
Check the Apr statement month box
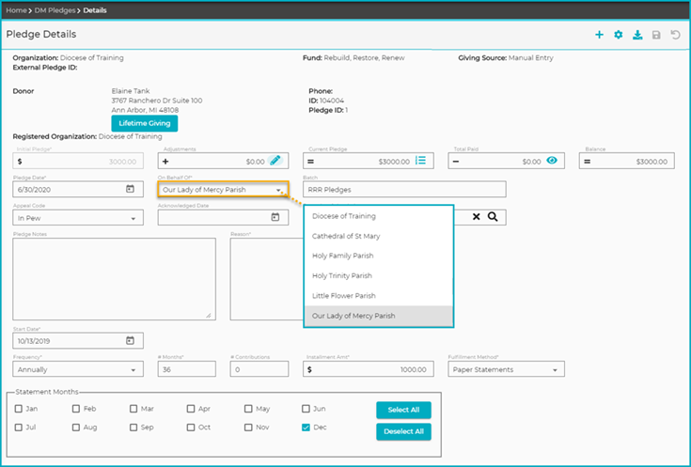click(190, 409)
